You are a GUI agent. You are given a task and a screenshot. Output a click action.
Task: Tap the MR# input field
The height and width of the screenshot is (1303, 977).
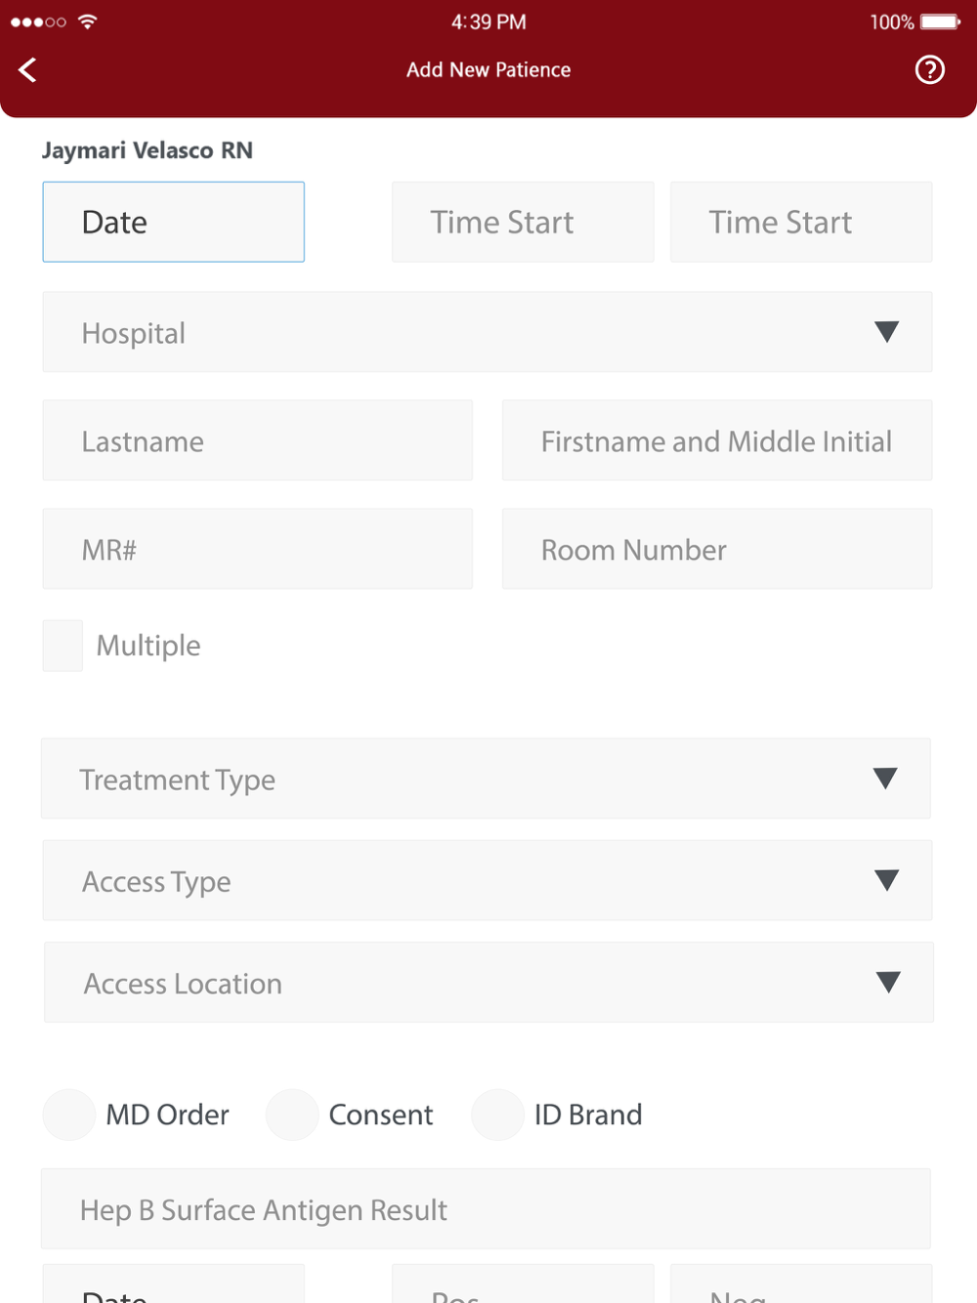coord(258,549)
